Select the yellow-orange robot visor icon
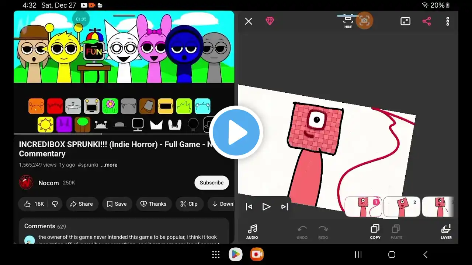The image size is (472, 265). coord(166,106)
